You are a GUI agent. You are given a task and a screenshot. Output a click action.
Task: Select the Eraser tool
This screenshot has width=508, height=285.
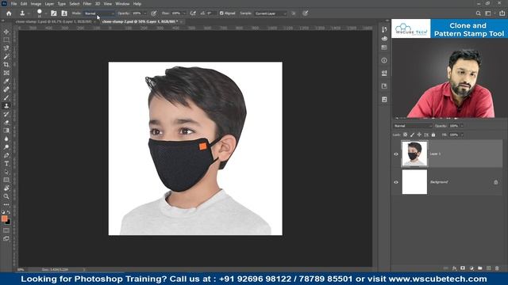pyautogui.click(x=6, y=123)
